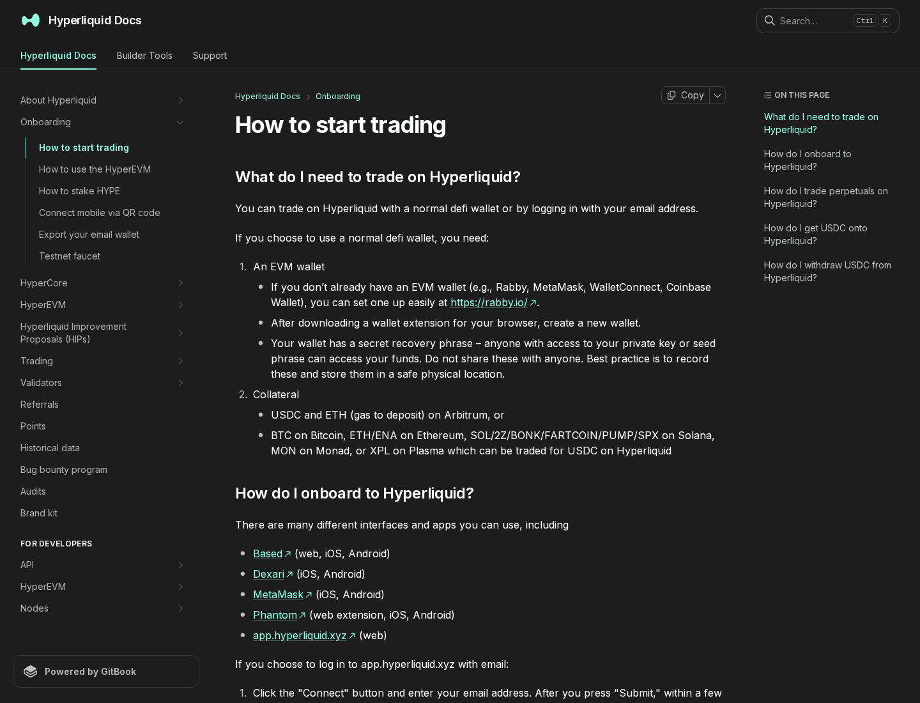Expand Hyperliquid Improvement Proposals chevron

(180, 333)
